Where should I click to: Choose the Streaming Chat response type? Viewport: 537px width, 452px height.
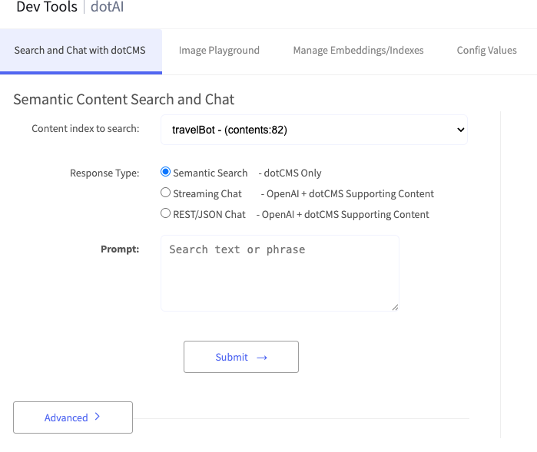(165, 193)
